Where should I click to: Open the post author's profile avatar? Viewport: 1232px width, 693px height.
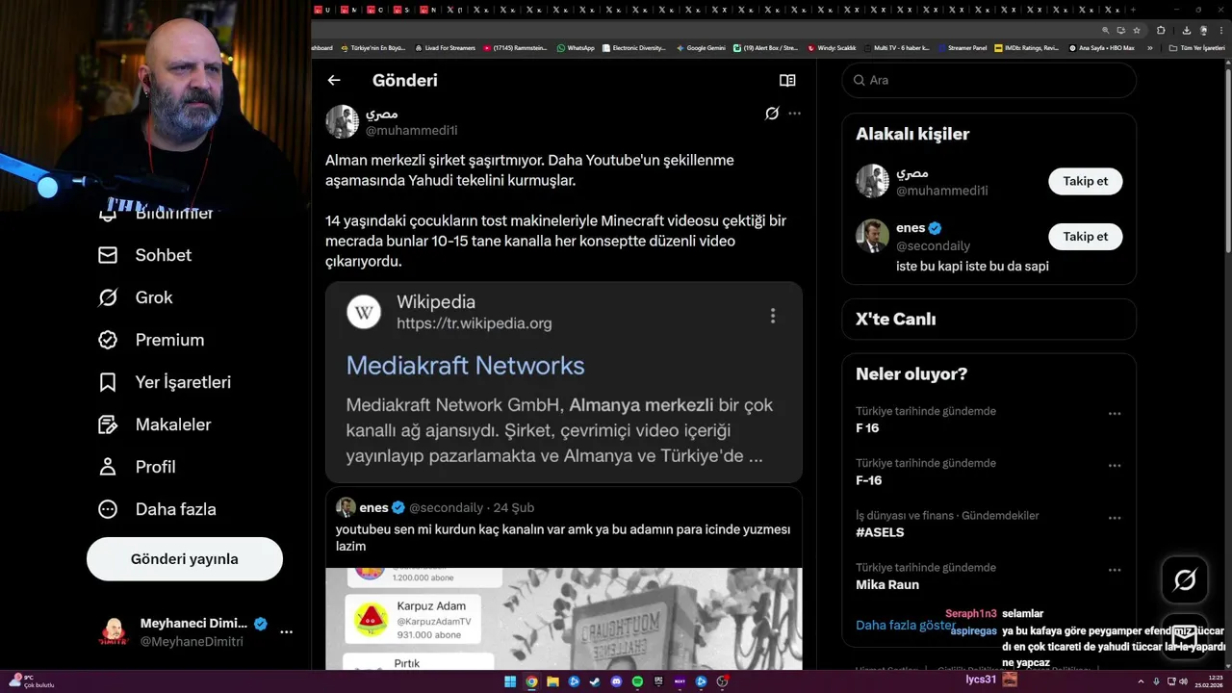pos(342,121)
